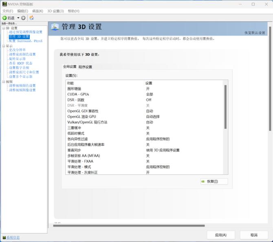273x242 pixels.
Task: Select the DSR - 因数 setting row
Action: point(145,100)
